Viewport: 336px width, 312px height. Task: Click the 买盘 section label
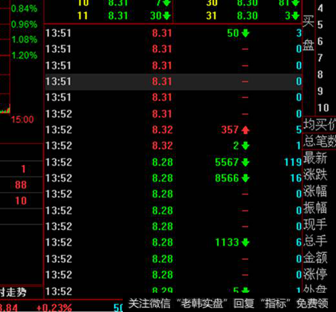[308, 34]
